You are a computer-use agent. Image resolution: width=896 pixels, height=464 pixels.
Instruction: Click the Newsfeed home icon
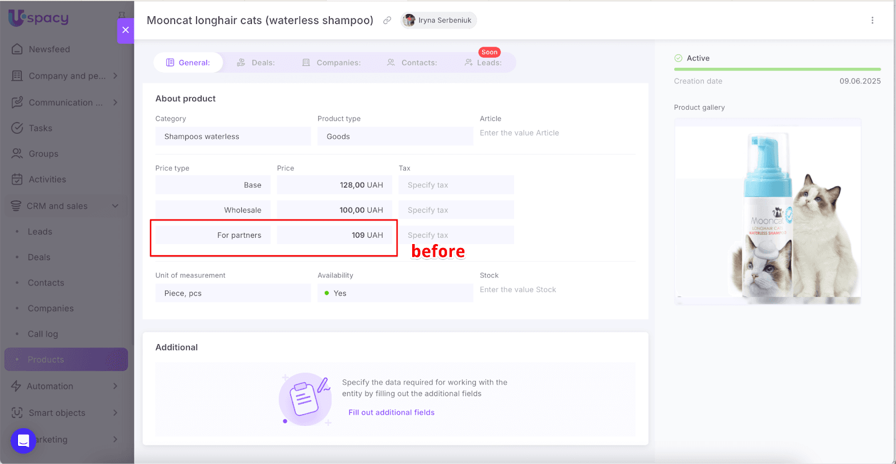point(17,49)
